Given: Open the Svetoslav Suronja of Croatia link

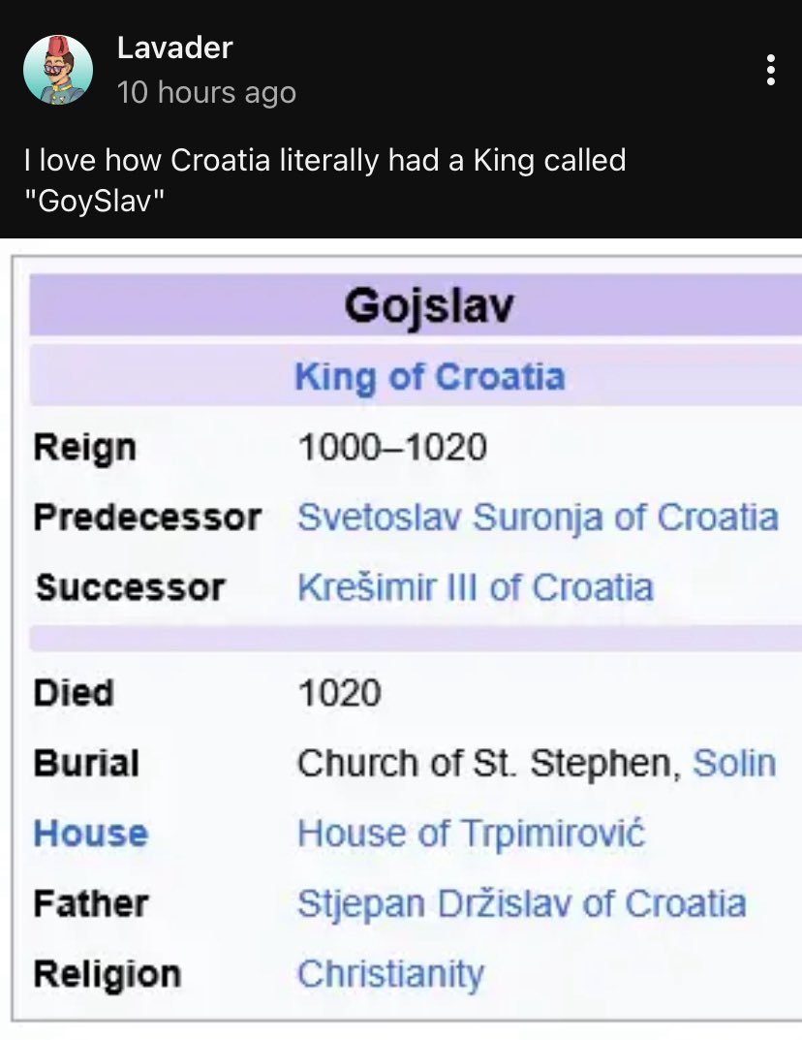Looking at the screenshot, I should coord(538,517).
